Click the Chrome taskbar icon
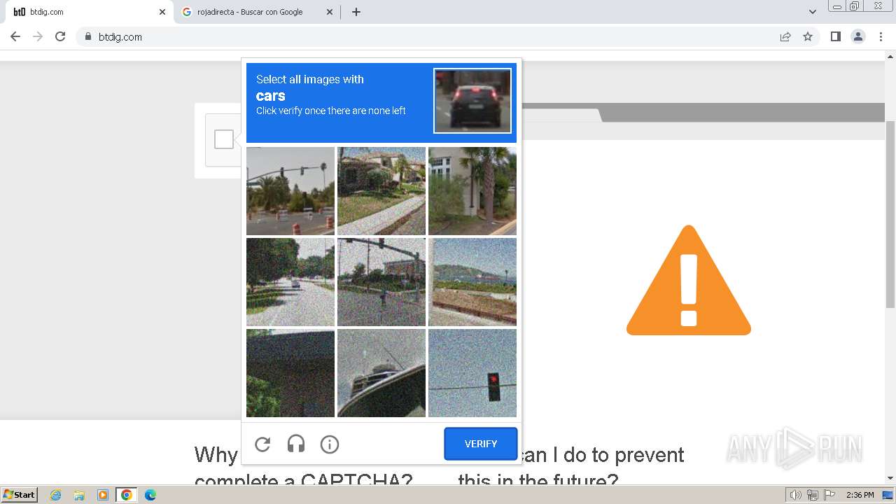The height and width of the screenshot is (504, 896). pos(127,495)
